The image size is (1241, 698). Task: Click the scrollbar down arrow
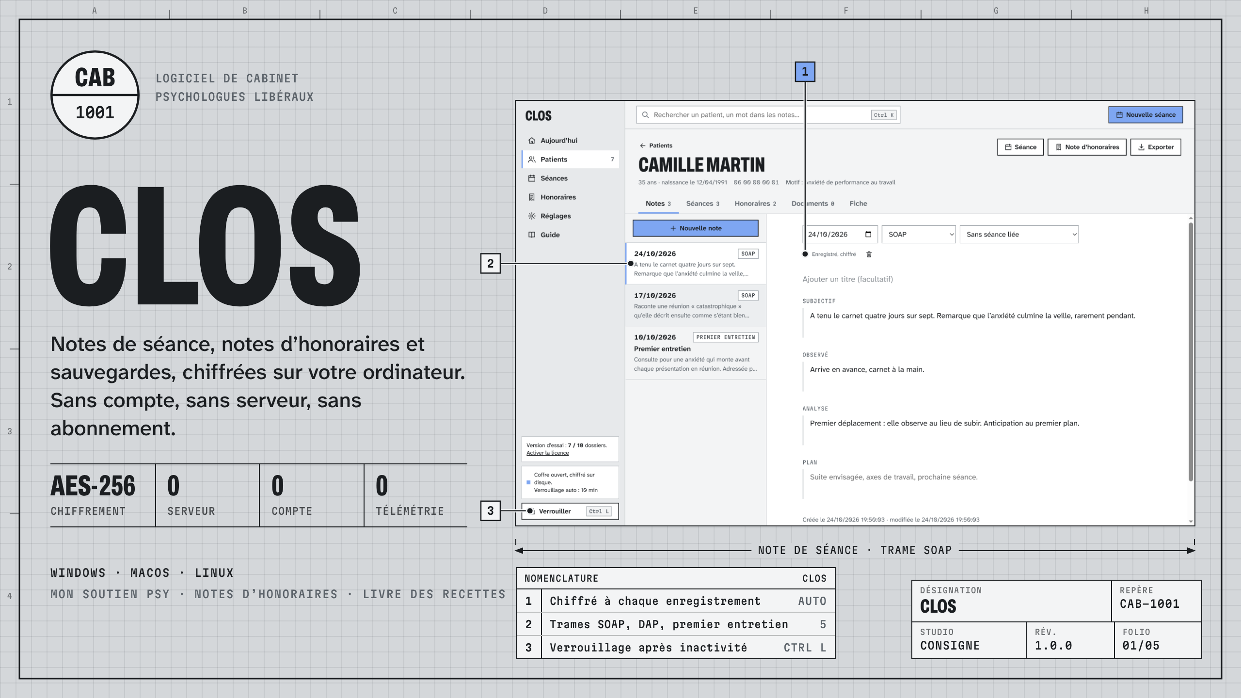(x=1191, y=522)
